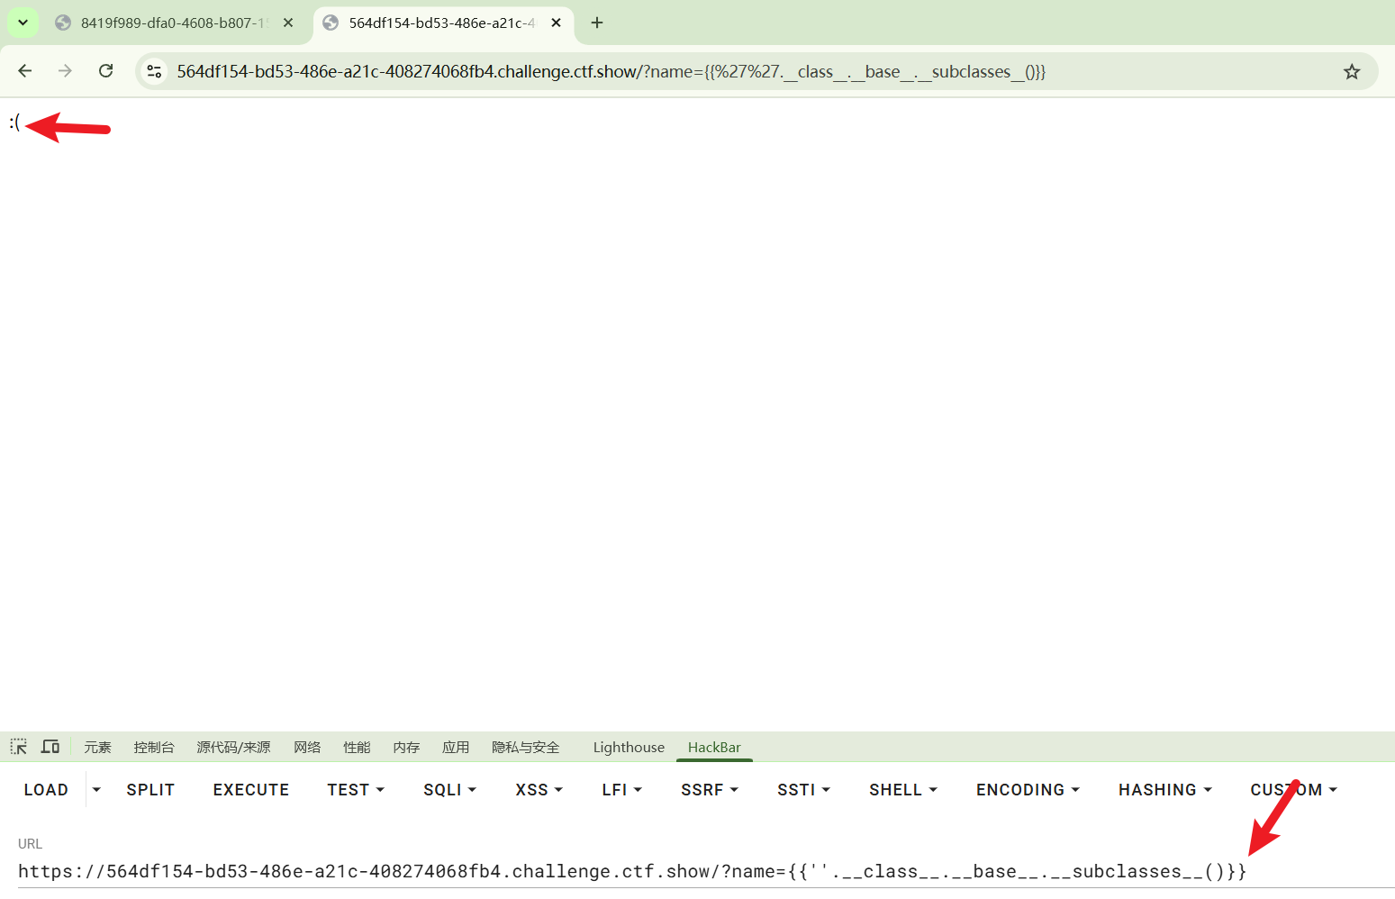Switch to the 8419f989 browser tab

tap(171, 23)
